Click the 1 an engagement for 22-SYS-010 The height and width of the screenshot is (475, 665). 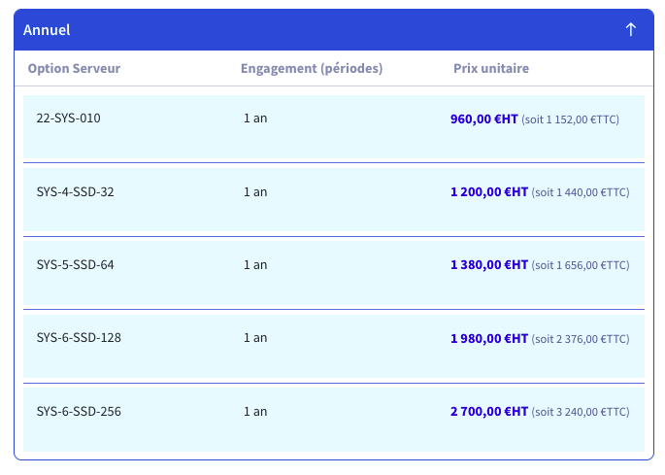click(255, 118)
